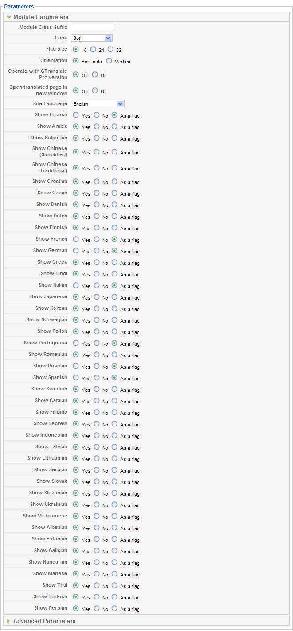The height and width of the screenshot is (631, 293).
Task: Set Show Bulgarian to As a flag
Action: (x=114, y=138)
